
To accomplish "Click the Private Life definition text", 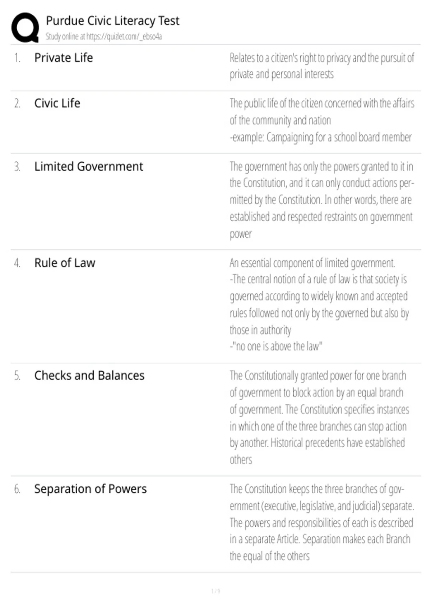I will tap(322, 66).
